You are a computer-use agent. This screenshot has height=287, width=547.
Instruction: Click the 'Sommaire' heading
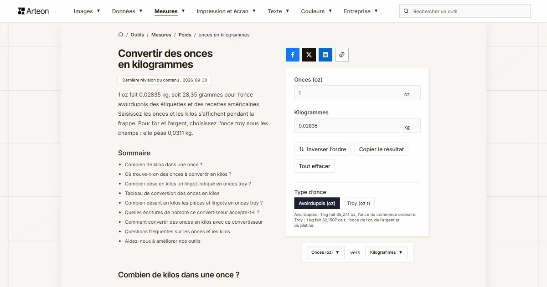tap(134, 153)
